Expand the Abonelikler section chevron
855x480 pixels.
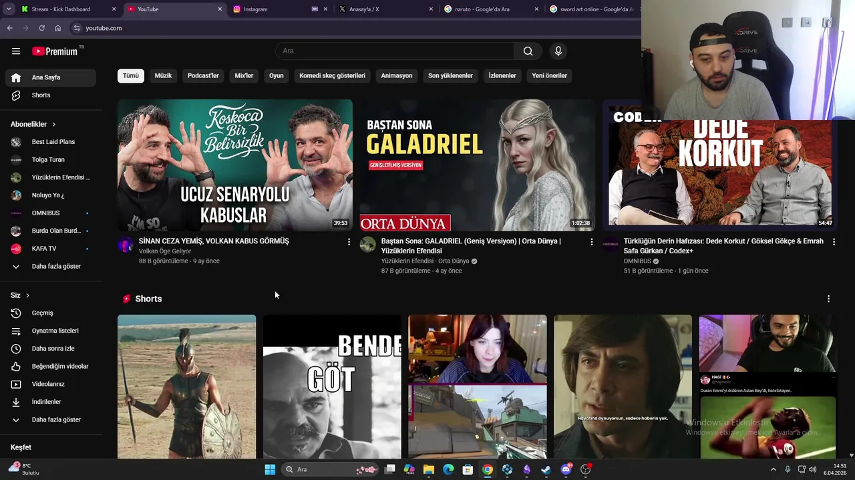click(53, 125)
